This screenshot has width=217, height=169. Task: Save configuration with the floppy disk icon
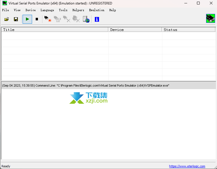(16, 19)
